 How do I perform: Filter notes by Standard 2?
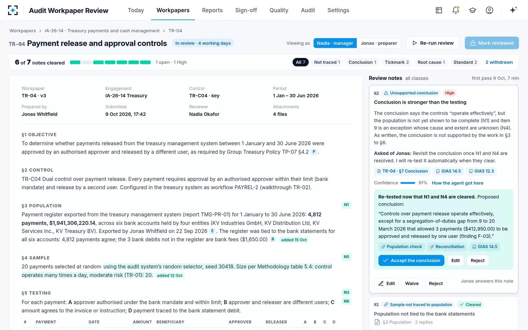(x=465, y=62)
